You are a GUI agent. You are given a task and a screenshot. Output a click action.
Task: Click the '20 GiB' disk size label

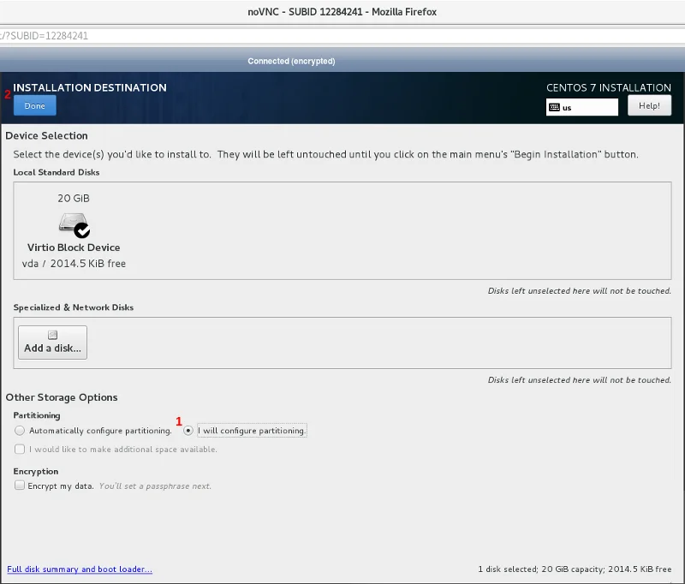[x=74, y=198]
